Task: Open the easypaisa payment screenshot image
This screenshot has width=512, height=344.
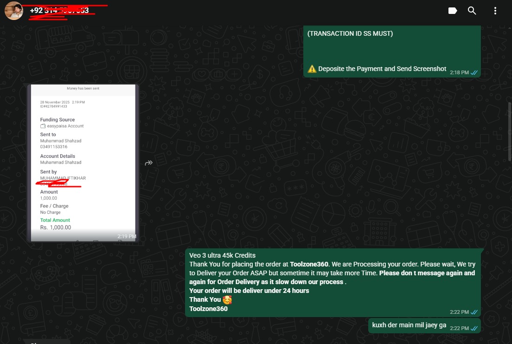Action: coord(83,162)
